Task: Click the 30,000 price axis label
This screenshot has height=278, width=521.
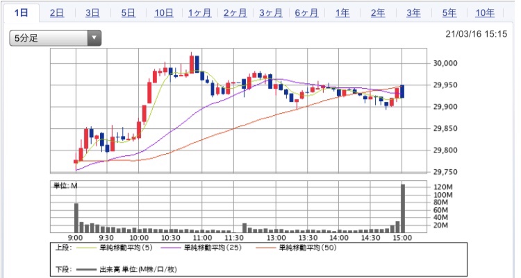Action: pyautogui.click(x=445, y=63)
